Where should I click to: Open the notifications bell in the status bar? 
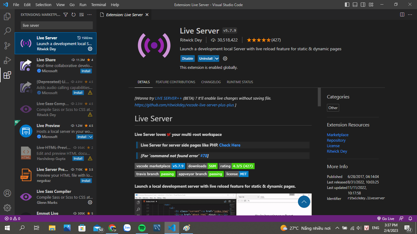(411, 218)
